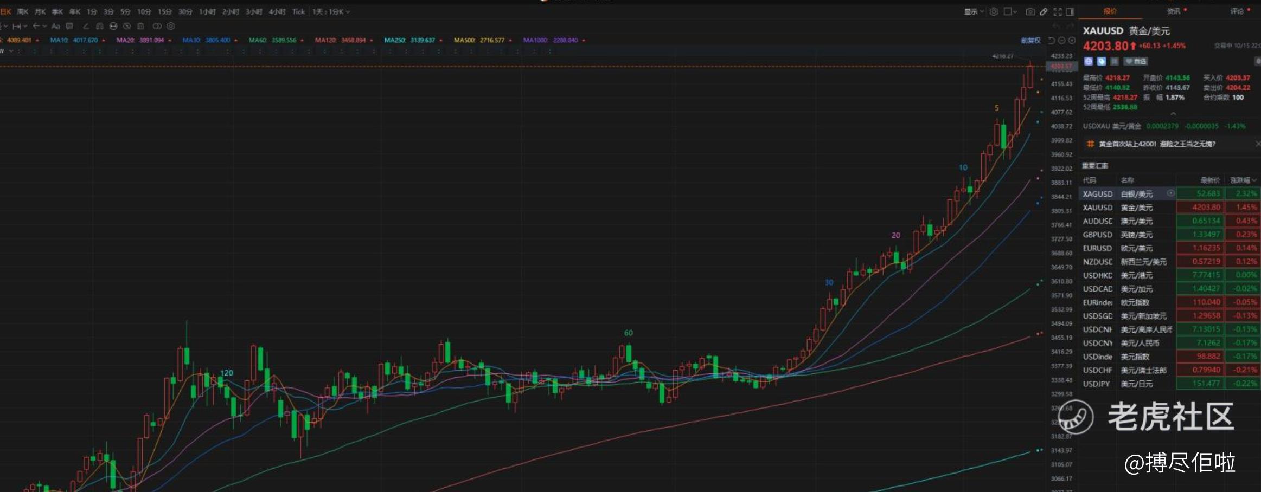Click the second blue tag icon under the XAUUSD price
The width and height of the screenshot is (1261, 492).
[x=1102, y=61]
